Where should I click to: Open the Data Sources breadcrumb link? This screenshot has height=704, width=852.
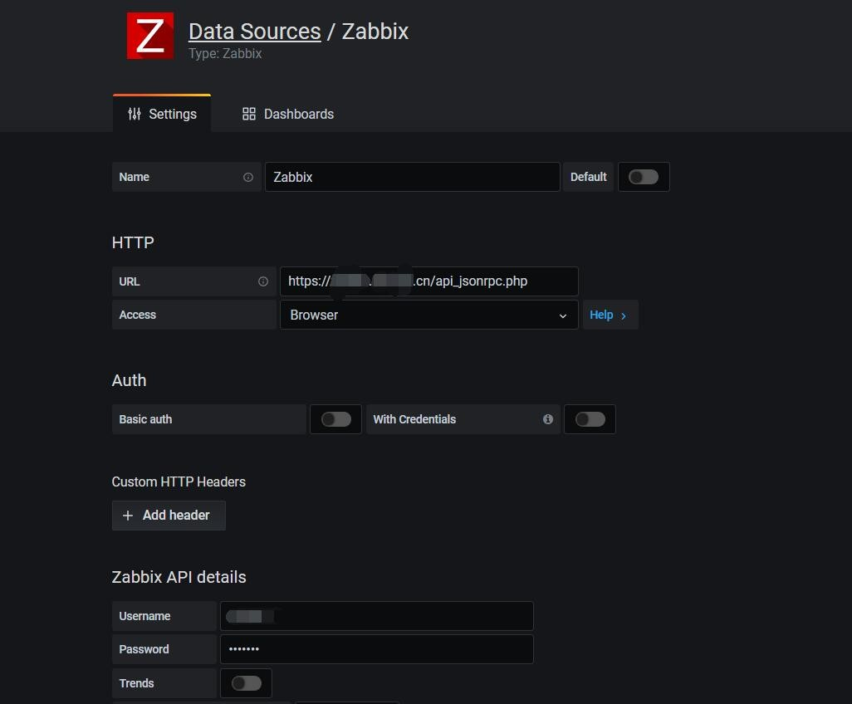(x=254, y=32)
